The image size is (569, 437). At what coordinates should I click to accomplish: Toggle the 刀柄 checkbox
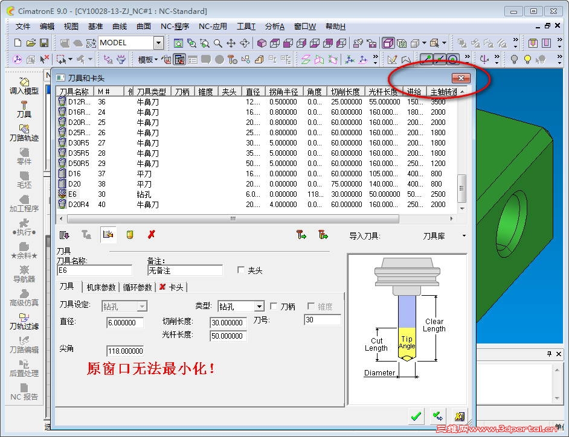click(x=274, y=306)
